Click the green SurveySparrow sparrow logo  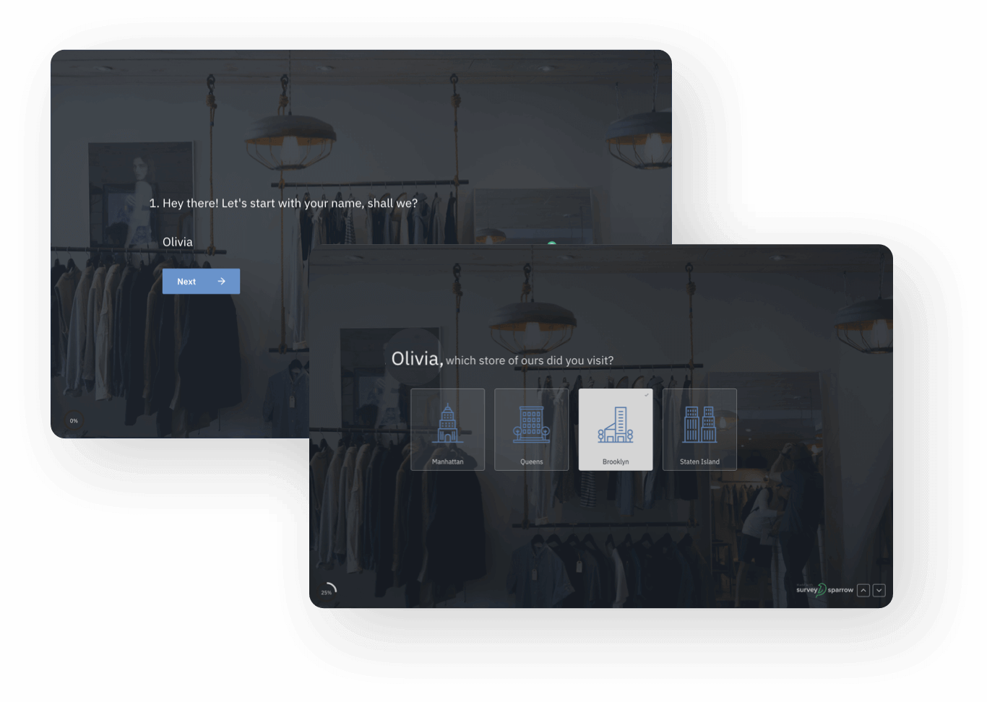point(824,590)
